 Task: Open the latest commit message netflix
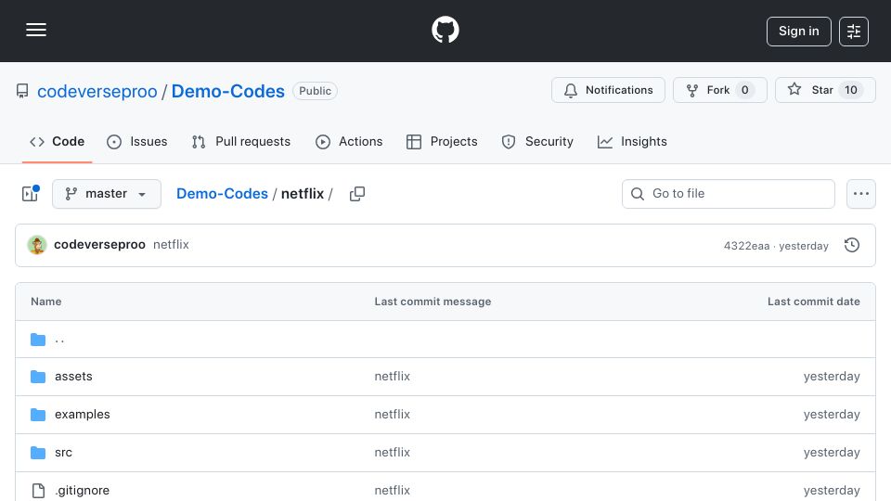click(x=171, y=244)
